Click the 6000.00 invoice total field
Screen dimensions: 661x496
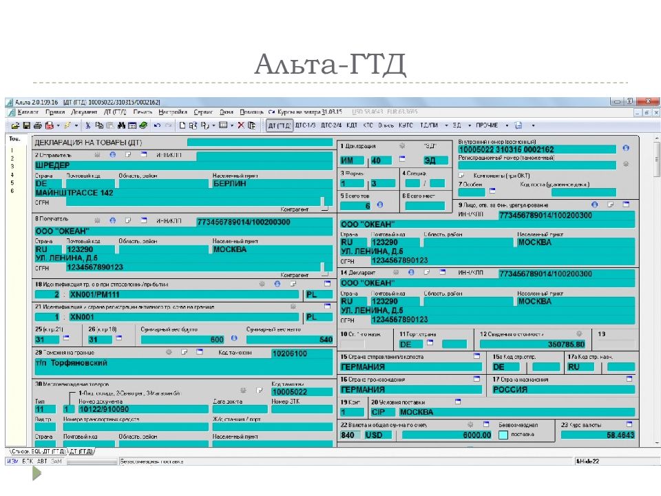447,435
